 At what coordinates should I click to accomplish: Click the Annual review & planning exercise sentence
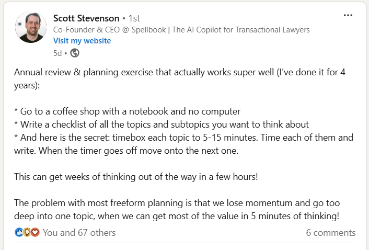pos(180,78)
